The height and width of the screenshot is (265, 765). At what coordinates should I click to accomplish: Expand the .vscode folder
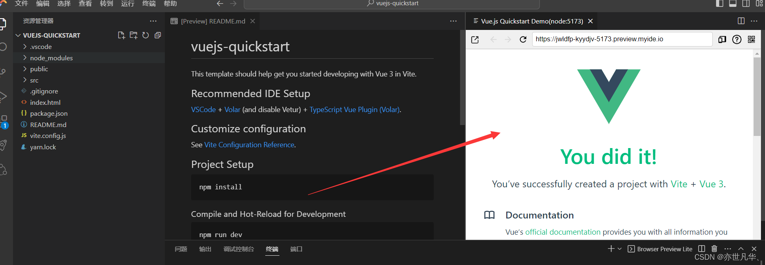[25, 47]
